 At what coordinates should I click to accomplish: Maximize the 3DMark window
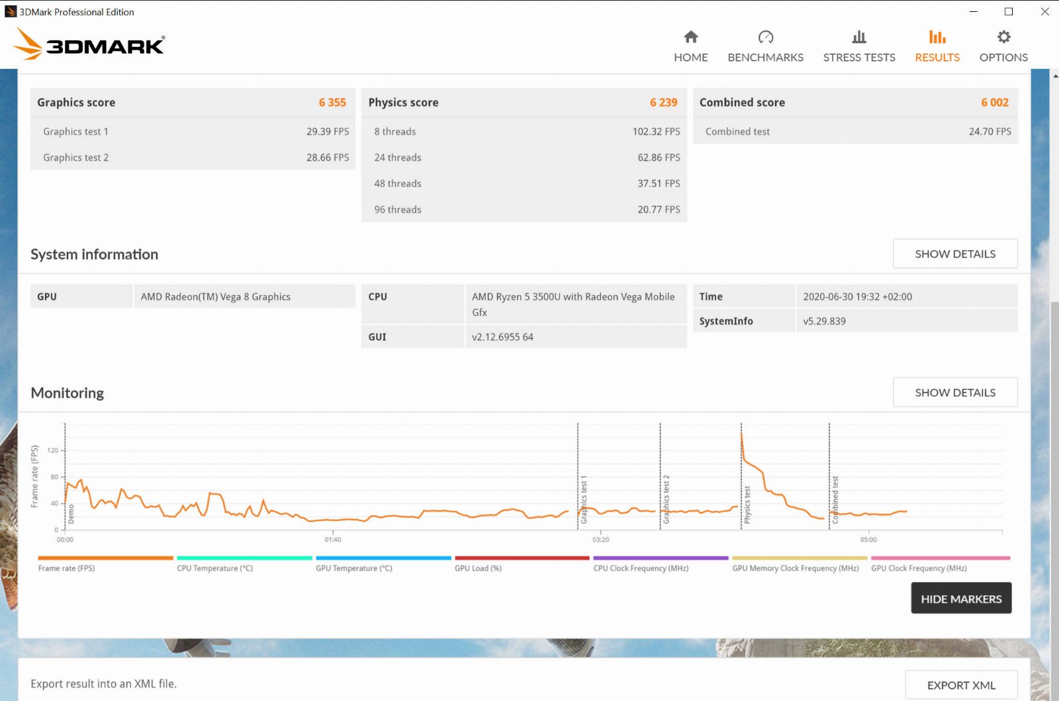[1008, 11]
